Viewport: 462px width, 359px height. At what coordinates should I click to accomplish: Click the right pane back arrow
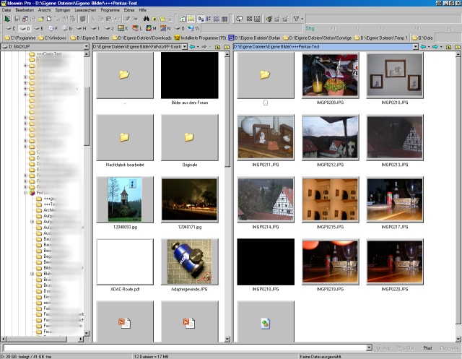[x=424, y=46]
